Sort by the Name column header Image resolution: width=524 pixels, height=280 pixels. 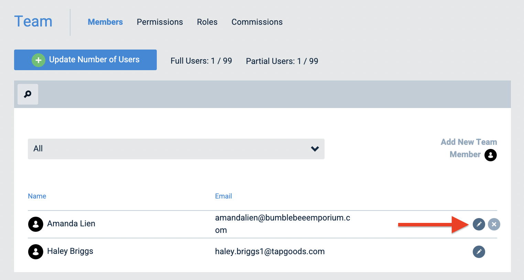click(37, 196)
